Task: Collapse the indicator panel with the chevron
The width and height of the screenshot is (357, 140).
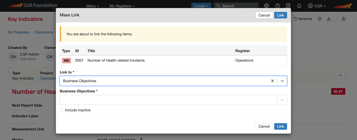Action: [x=340, y=75]
